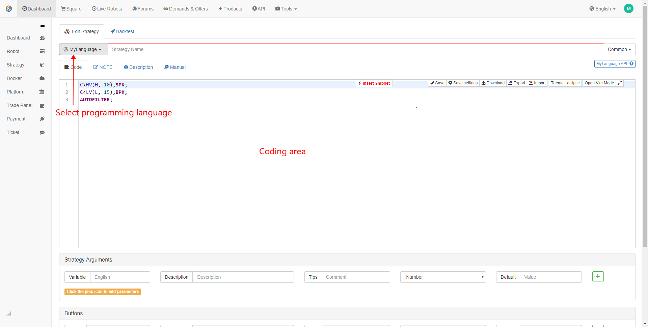Switch to the Backtest tab
648x327 pixels.
click(x=122, y=31)
